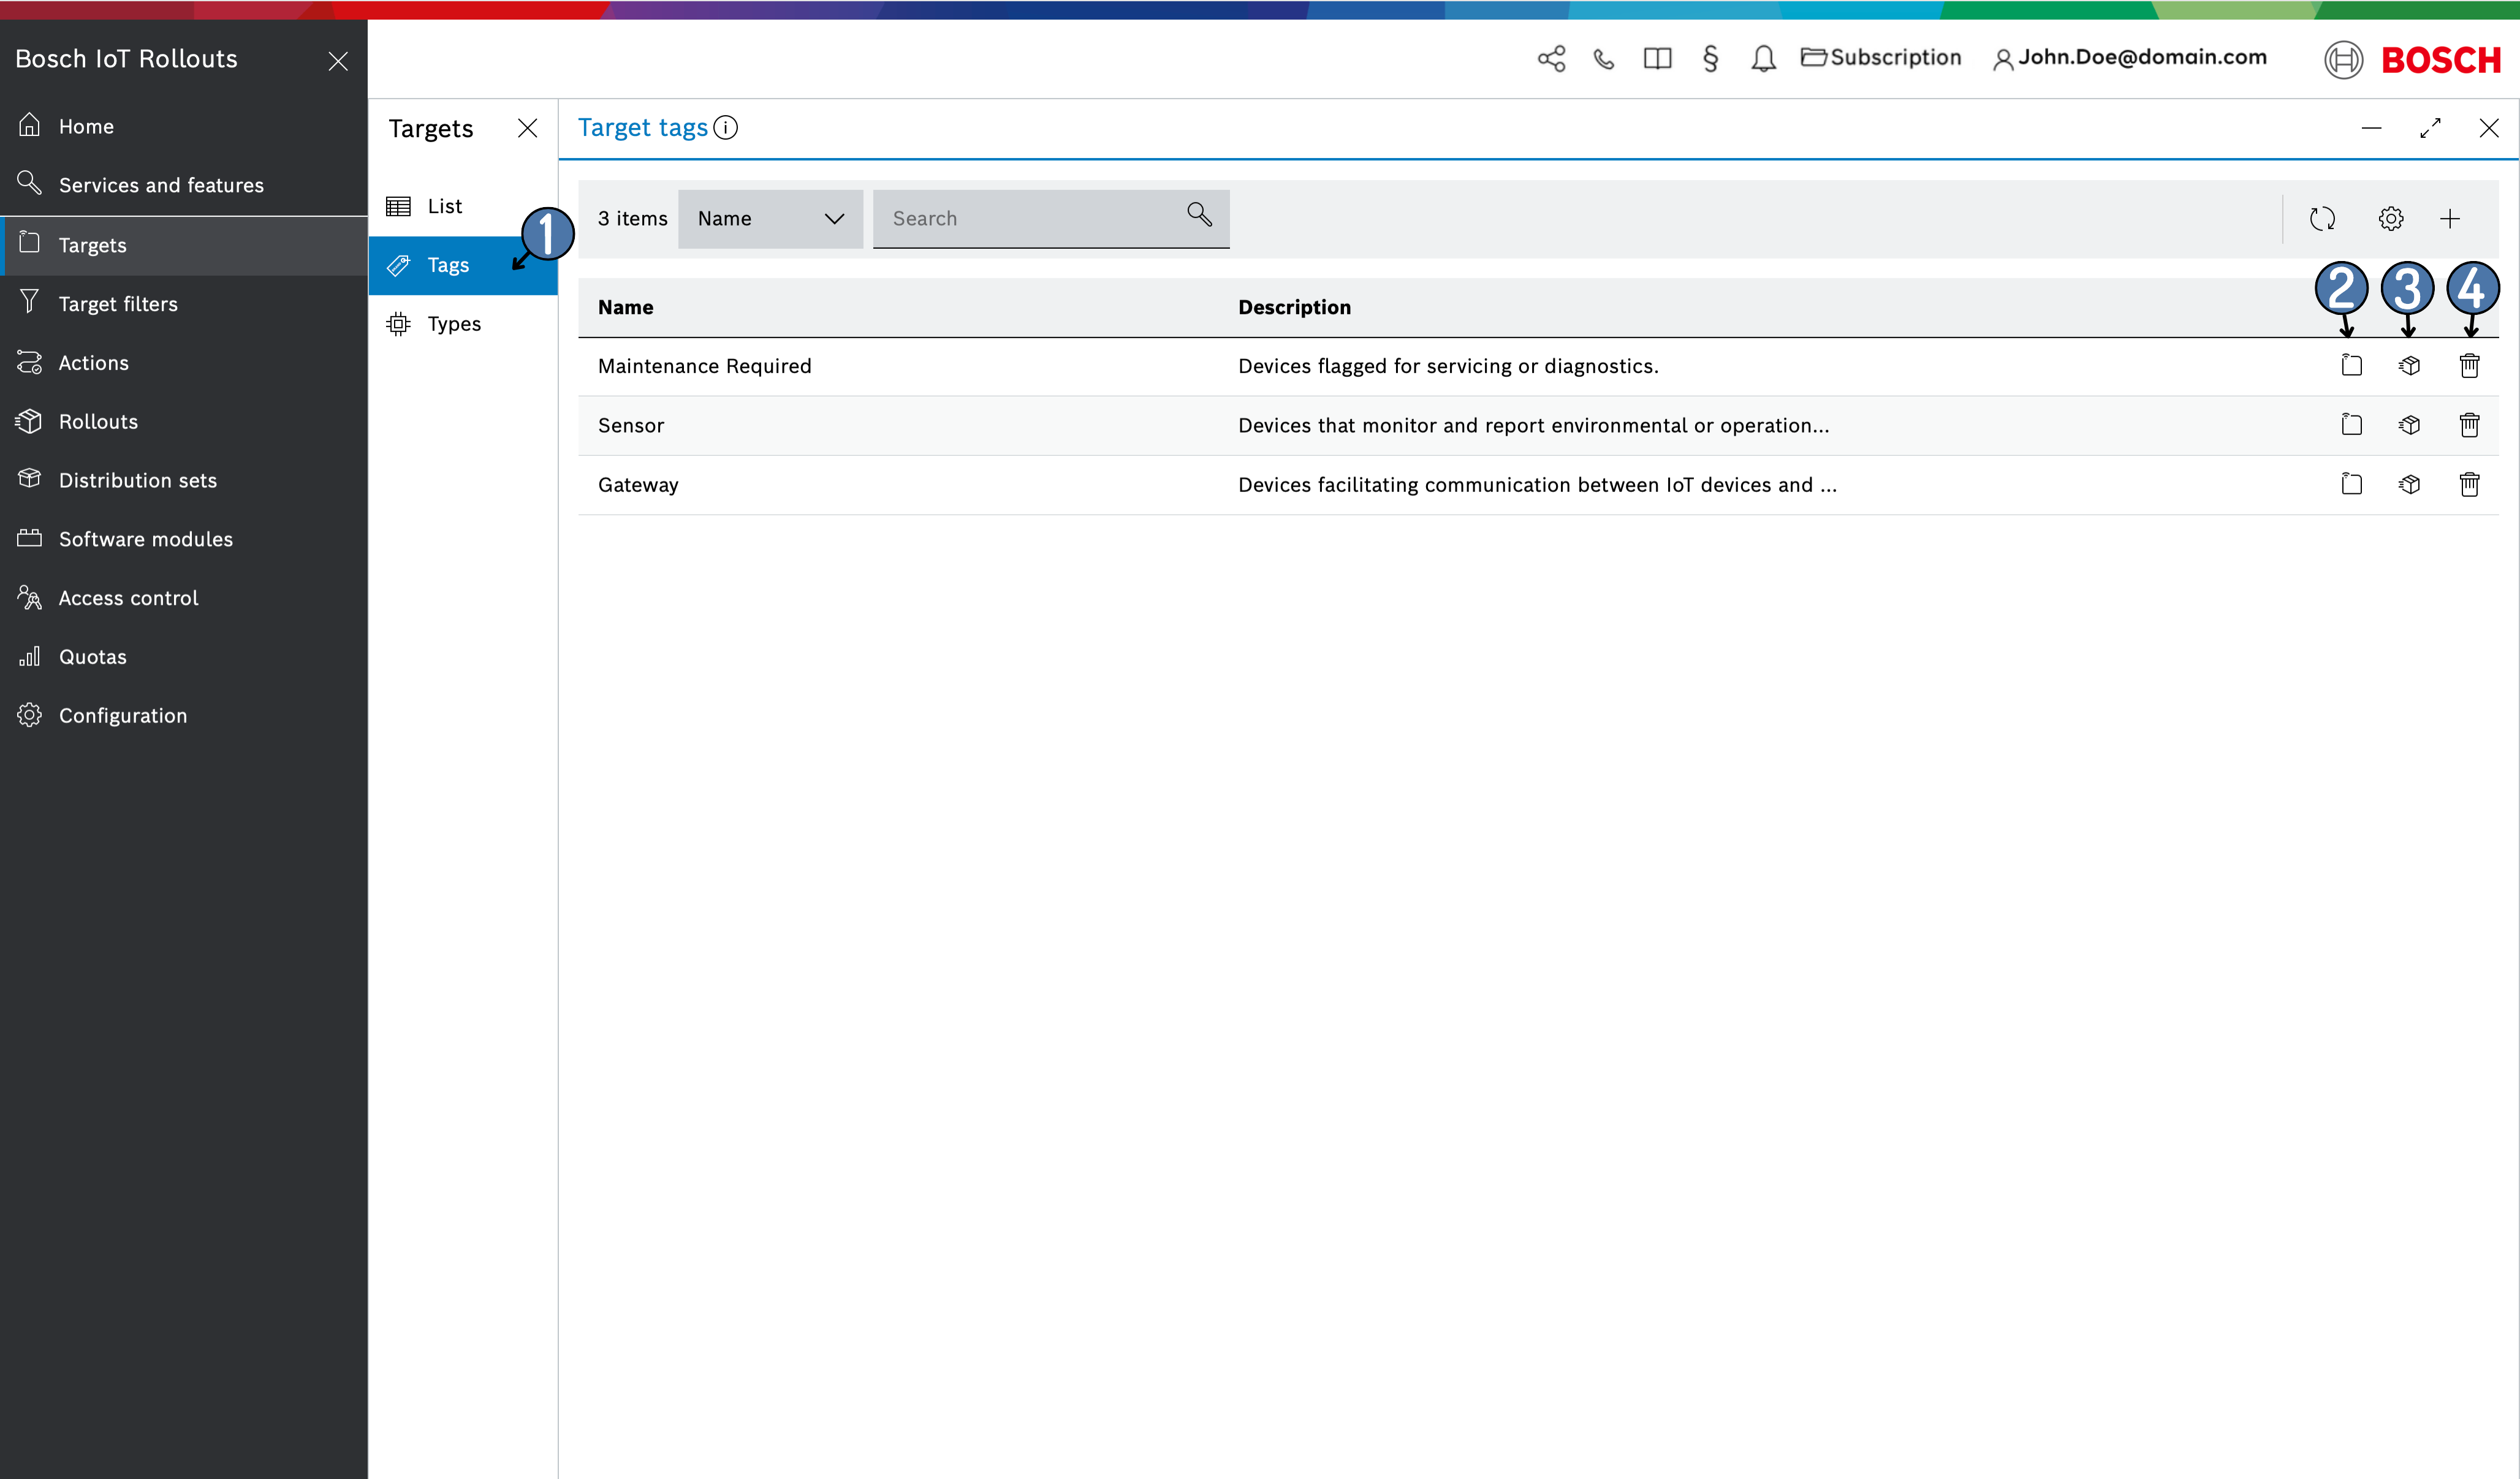Click the settings gear icon in Target tags panel

(x=2389, y=218)
